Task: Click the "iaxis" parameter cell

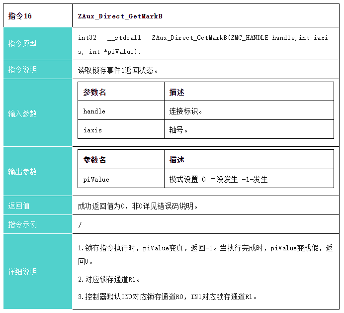Action: (x=121, y=129)
